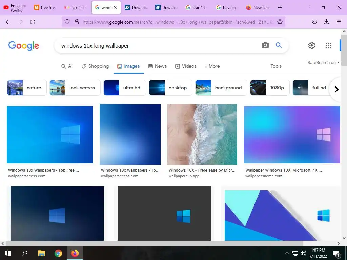Open the purple gradient Windows wallpaper thumbnail
The image size is (347, 260).
[292, 134]
